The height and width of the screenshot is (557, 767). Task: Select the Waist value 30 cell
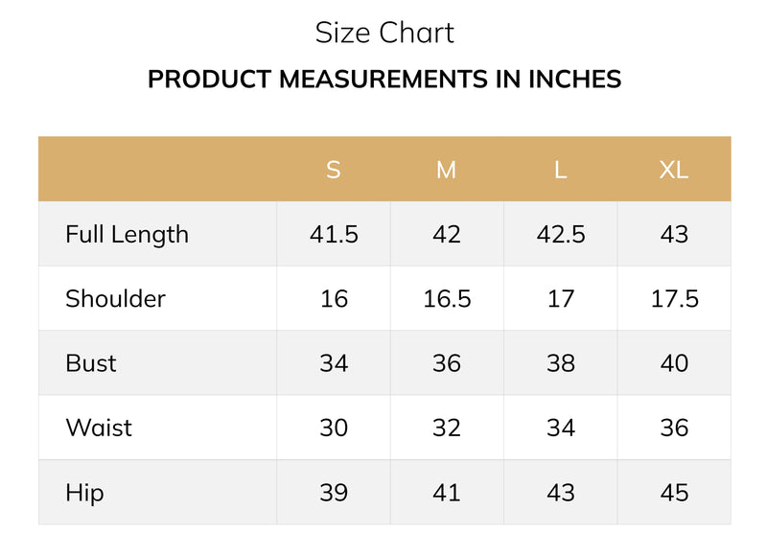(334, 428)
